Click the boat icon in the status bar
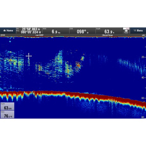The width and height of the screenshot is (146, 146). point(143,35)
